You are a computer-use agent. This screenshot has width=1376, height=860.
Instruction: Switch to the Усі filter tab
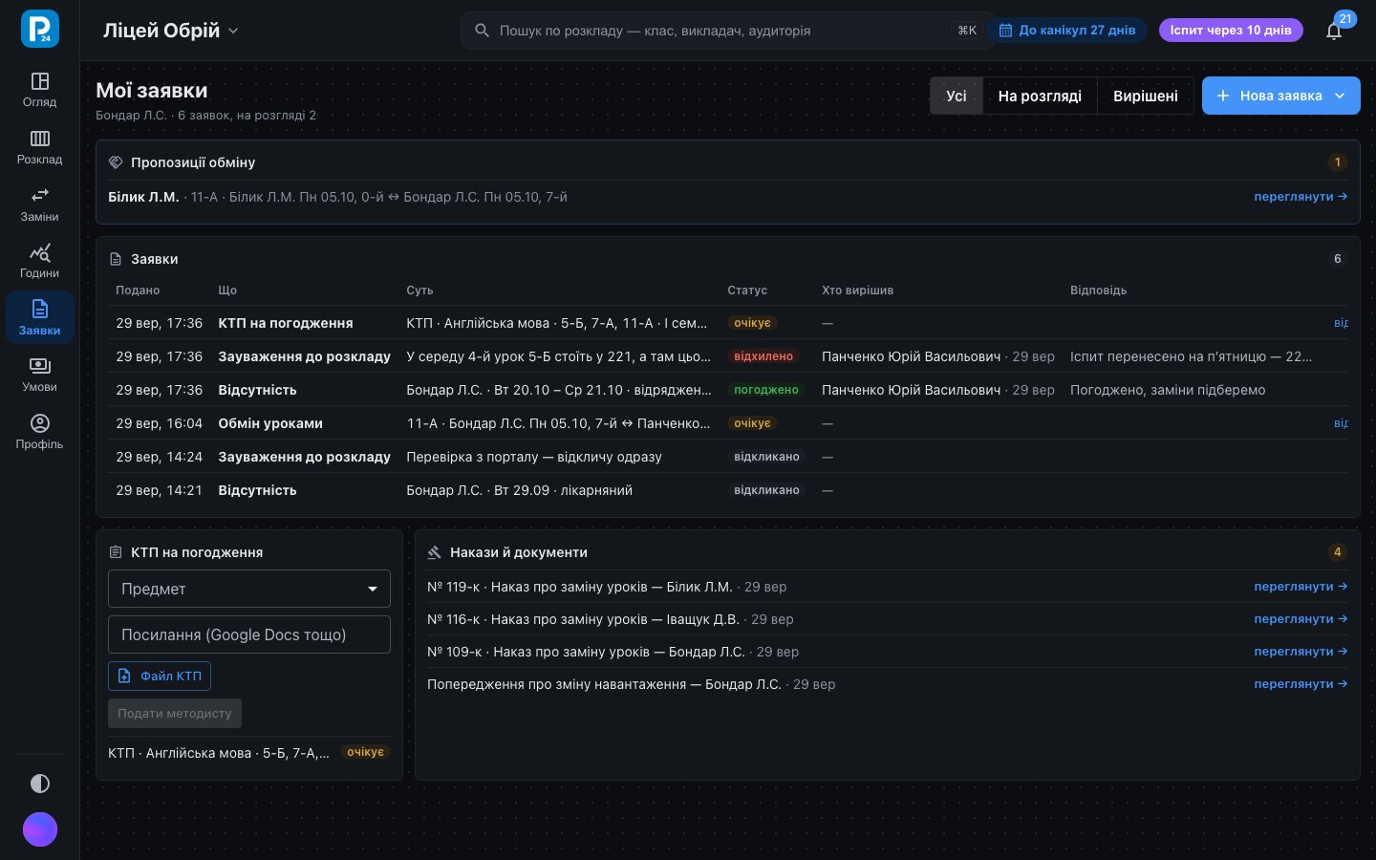click(x=957, y=96)
